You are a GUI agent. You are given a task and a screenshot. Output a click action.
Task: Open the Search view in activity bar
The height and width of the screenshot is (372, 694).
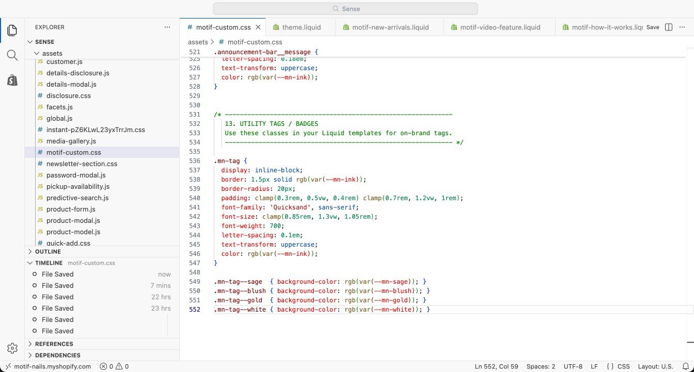point(12,55)
